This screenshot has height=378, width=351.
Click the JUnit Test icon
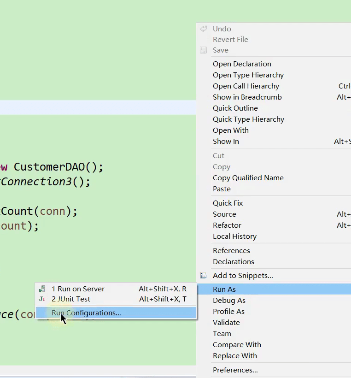(42, 299)
